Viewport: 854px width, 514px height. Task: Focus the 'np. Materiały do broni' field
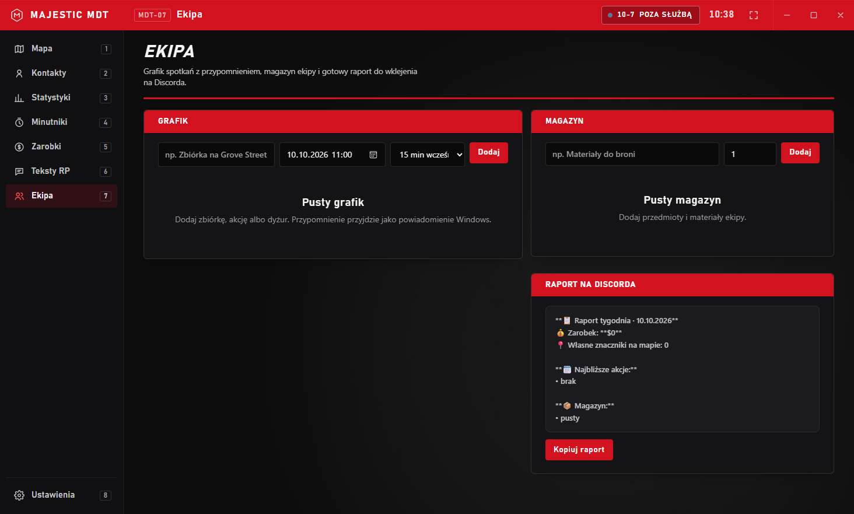tap(632, 154)
